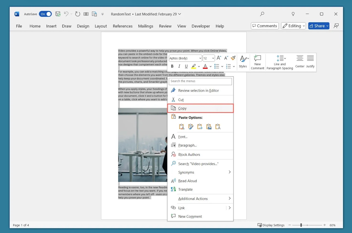The image size is (352, 233).
Task: Toggle Italic formatting in mini toolbar
Action: tap(179, 66)
